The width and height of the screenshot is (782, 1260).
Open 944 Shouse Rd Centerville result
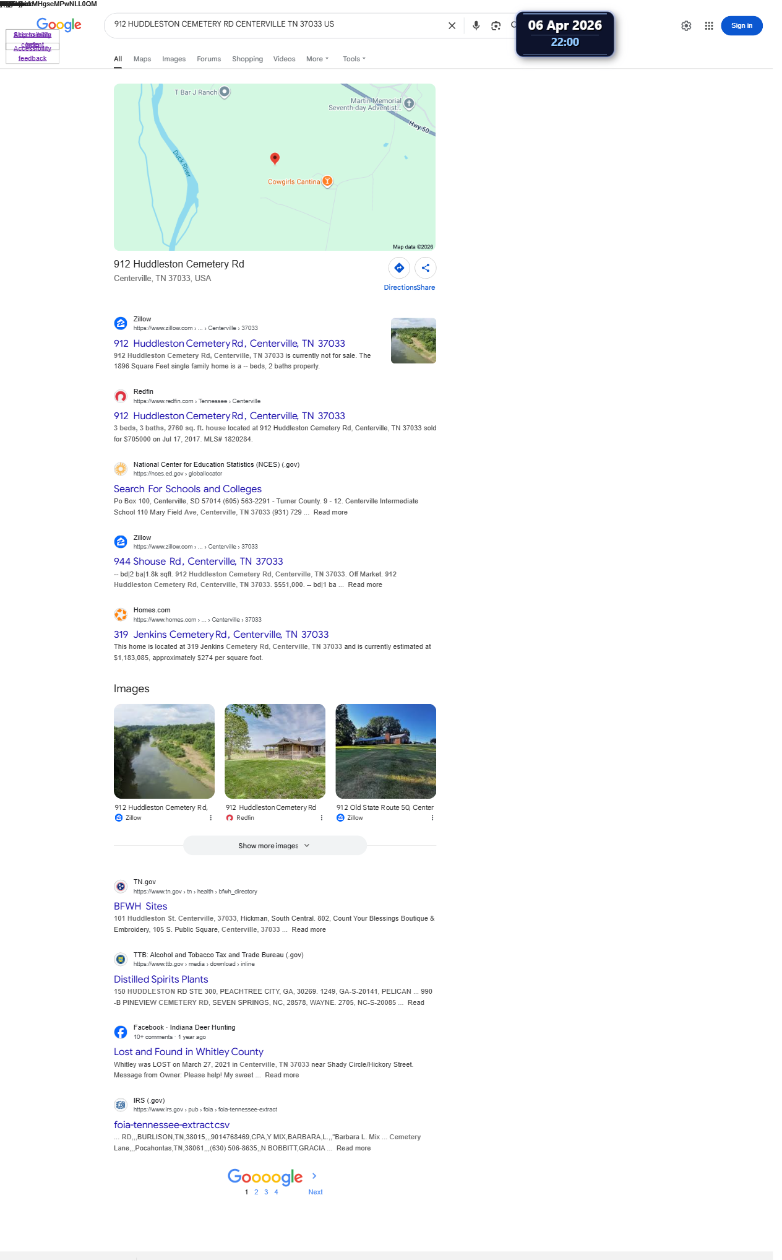click(198, 562)
